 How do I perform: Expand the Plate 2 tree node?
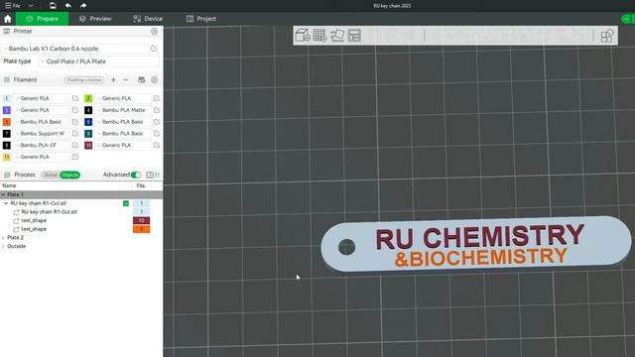coord(3,238)
